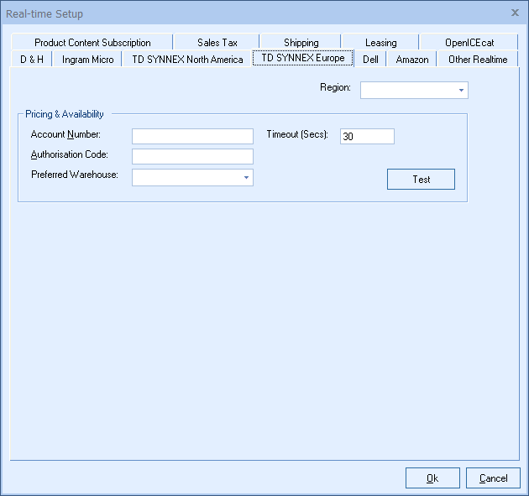Open the Dell tab
The image size is (529, 496).
tap(370, 60)
